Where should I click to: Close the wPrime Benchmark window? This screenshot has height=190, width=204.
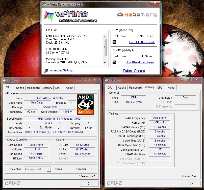155,3
